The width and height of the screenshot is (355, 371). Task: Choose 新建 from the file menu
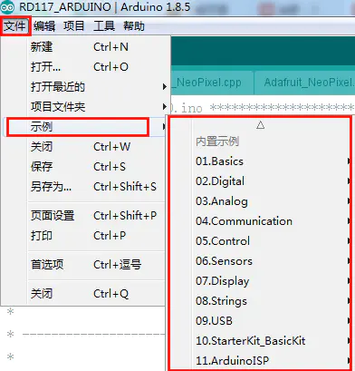pyautogui.click(x=84, y=47)
